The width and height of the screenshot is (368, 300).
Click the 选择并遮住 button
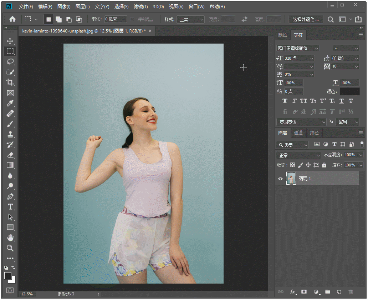306,20
